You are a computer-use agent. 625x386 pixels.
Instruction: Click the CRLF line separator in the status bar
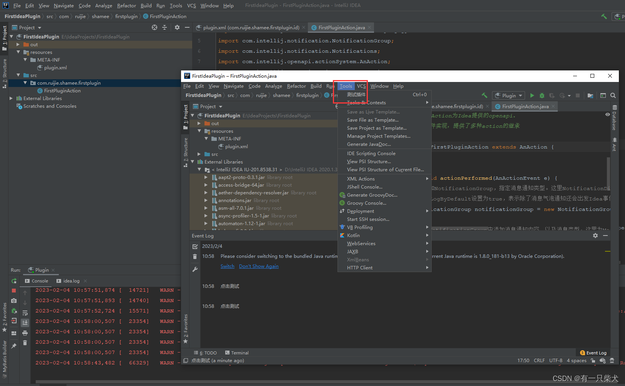pyautogui.click(x=539, y=361)
